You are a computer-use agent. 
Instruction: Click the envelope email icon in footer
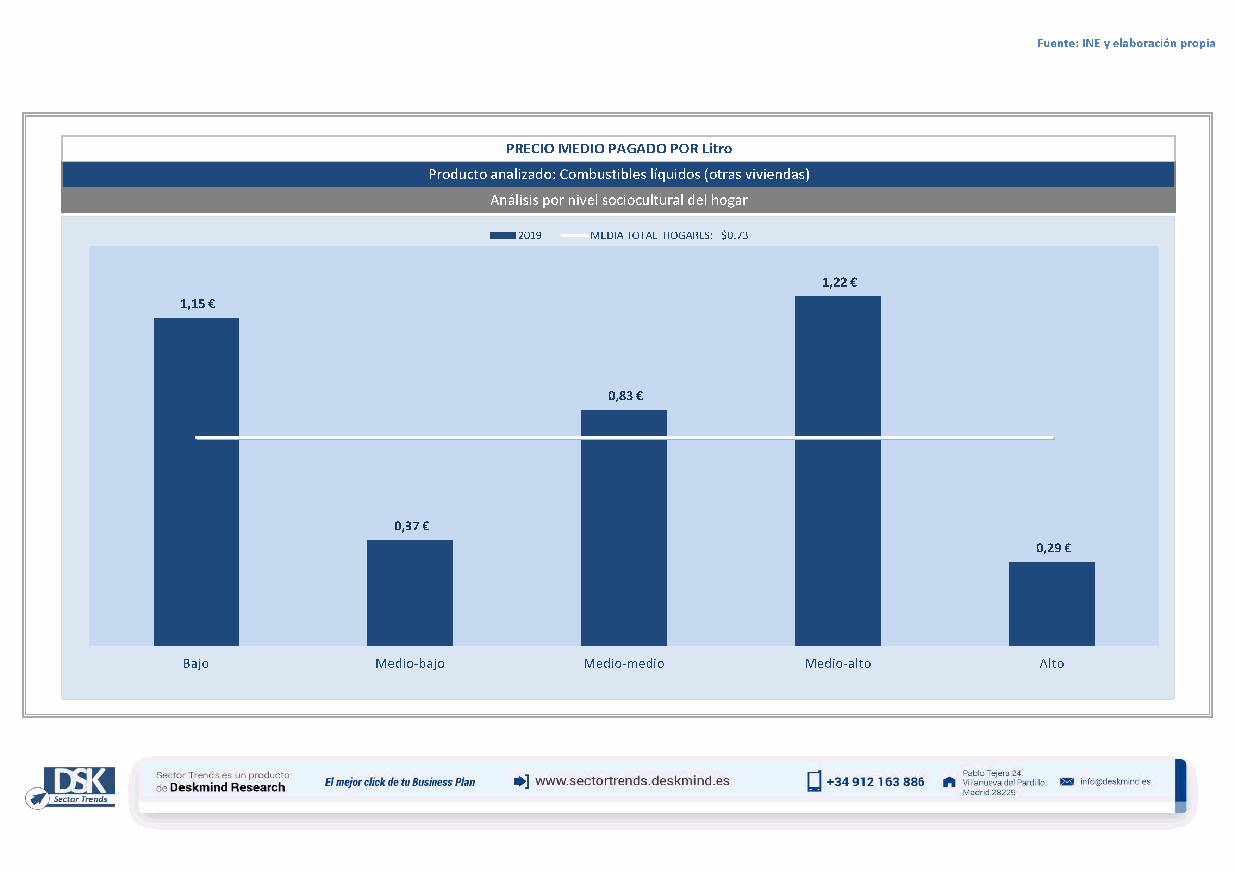point(1067,781)
